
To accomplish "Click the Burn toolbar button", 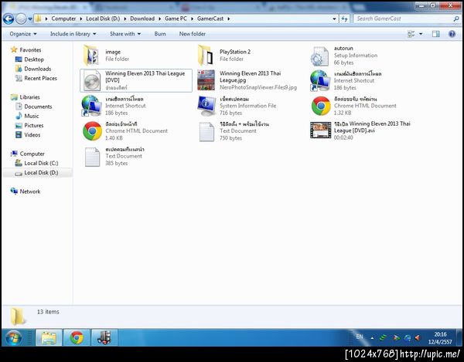I will point(160,34).
